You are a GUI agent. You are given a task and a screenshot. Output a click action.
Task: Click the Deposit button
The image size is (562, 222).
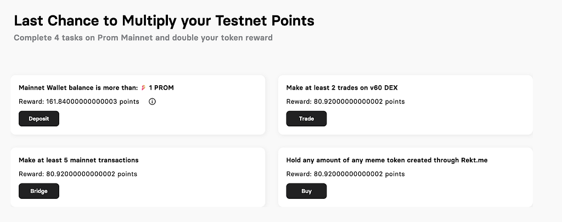39,119
